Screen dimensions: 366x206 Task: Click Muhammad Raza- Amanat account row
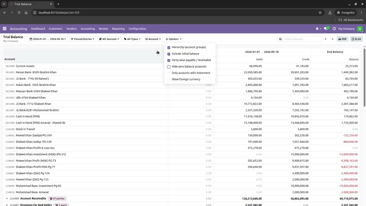coord(182,192)
